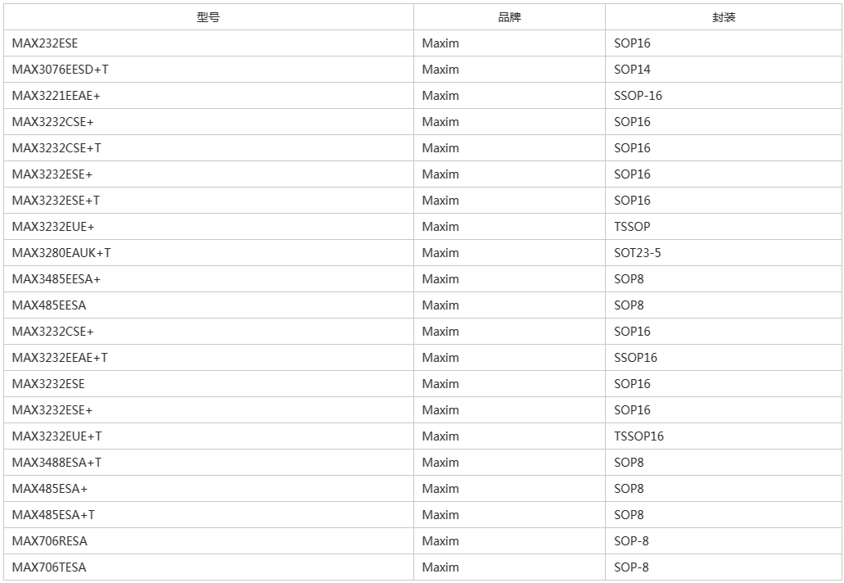Click the SSOP-16 package cell

click(x=724, y=96)
